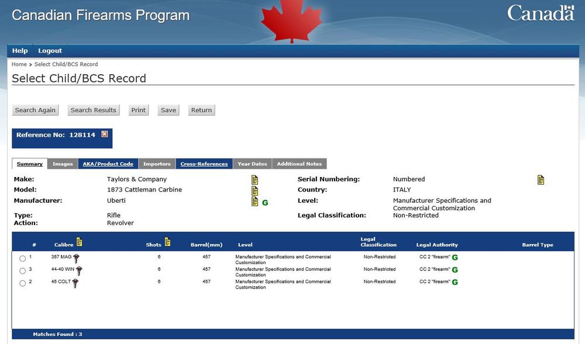
Task: Click green G icon in 44-40 WIN row
Action: click(455, 270)
